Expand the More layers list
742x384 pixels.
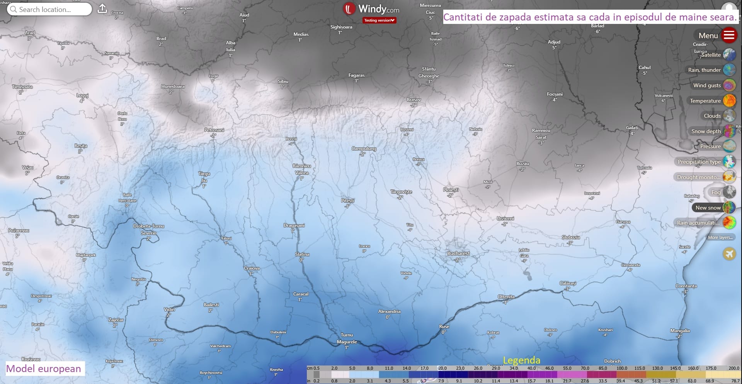coord(720,237)
